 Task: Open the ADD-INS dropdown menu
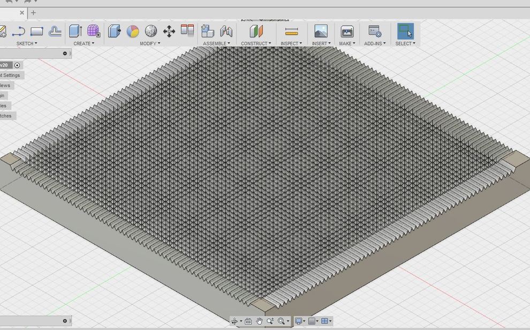coord(375,43)
